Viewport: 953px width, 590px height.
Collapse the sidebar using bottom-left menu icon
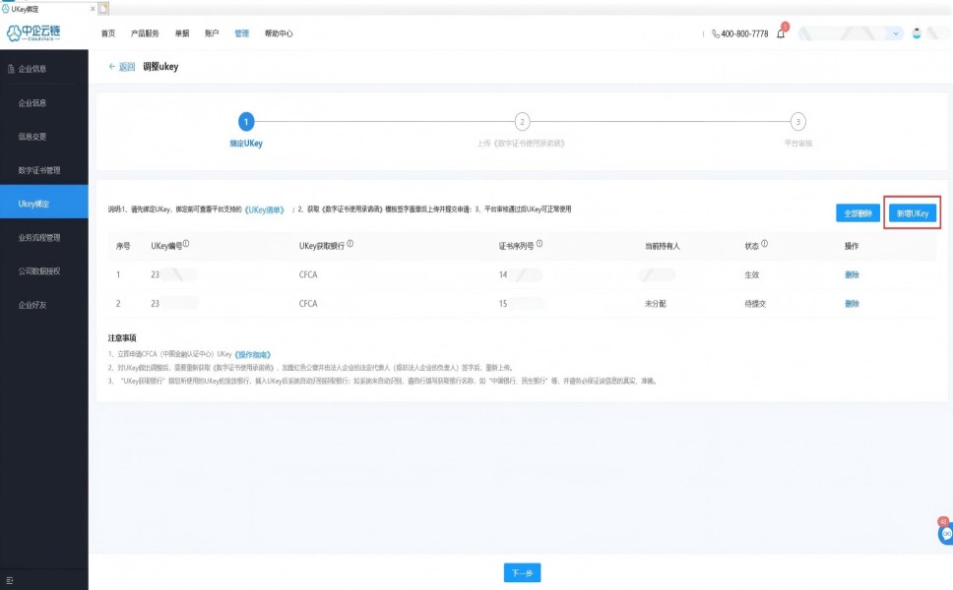10,581
